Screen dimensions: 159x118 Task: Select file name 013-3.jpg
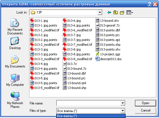[41, 49]
